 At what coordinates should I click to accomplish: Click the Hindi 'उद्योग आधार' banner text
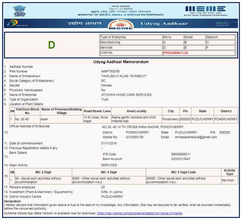(x=84, y=23)
